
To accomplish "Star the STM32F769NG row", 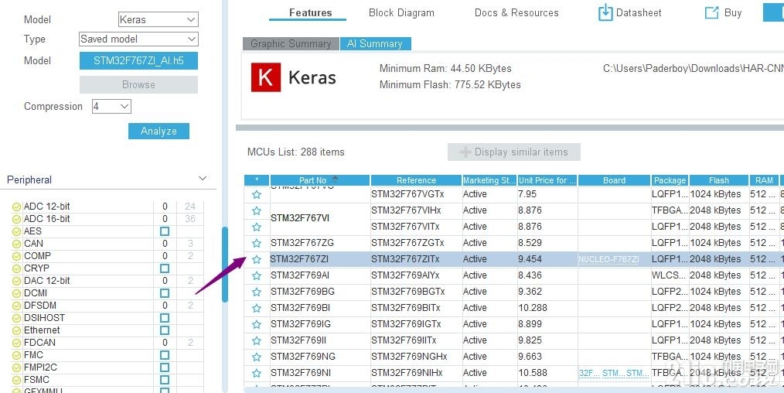I will (257, 357).
